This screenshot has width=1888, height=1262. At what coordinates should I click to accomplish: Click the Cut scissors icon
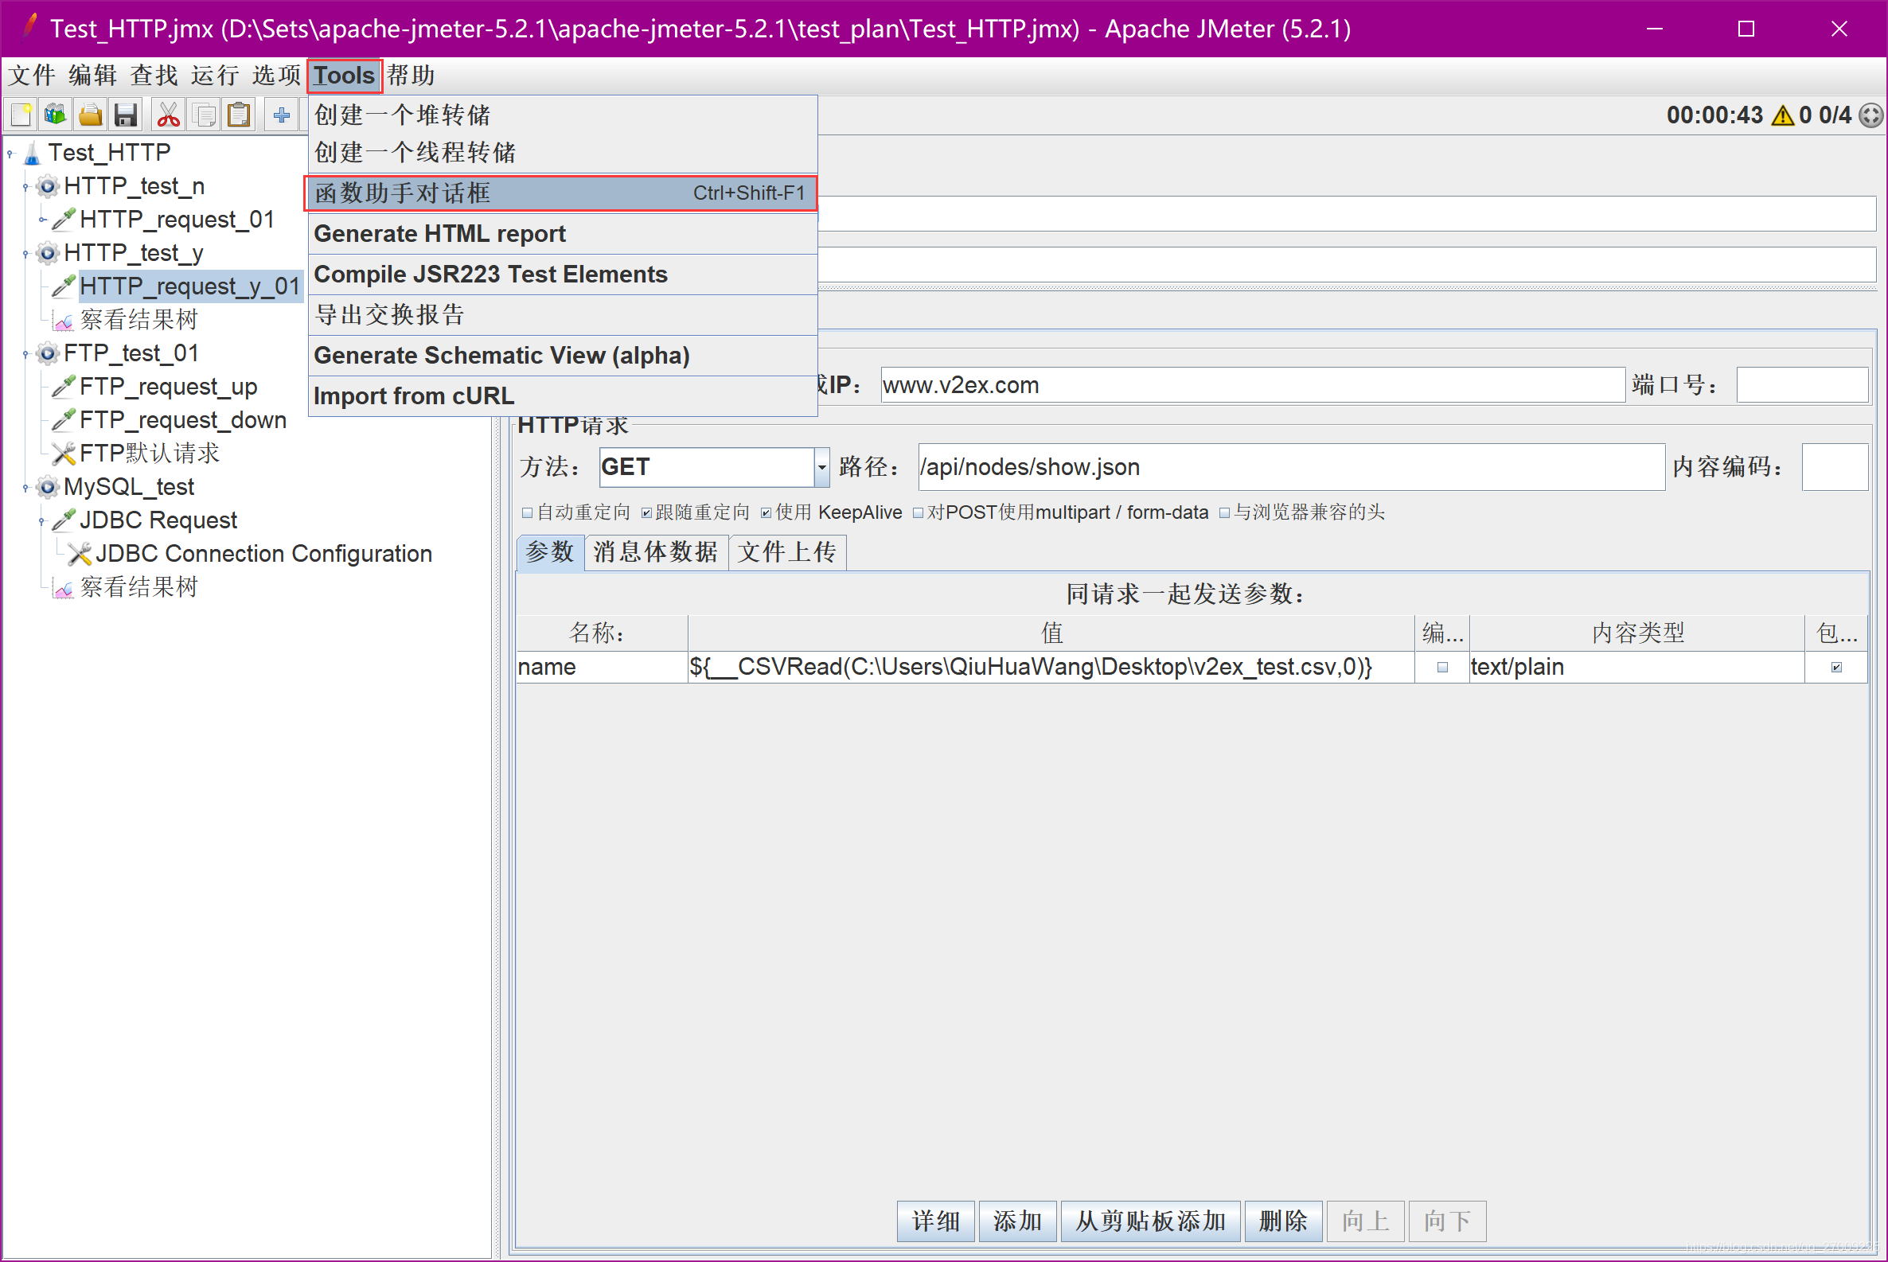pos(168,115)
